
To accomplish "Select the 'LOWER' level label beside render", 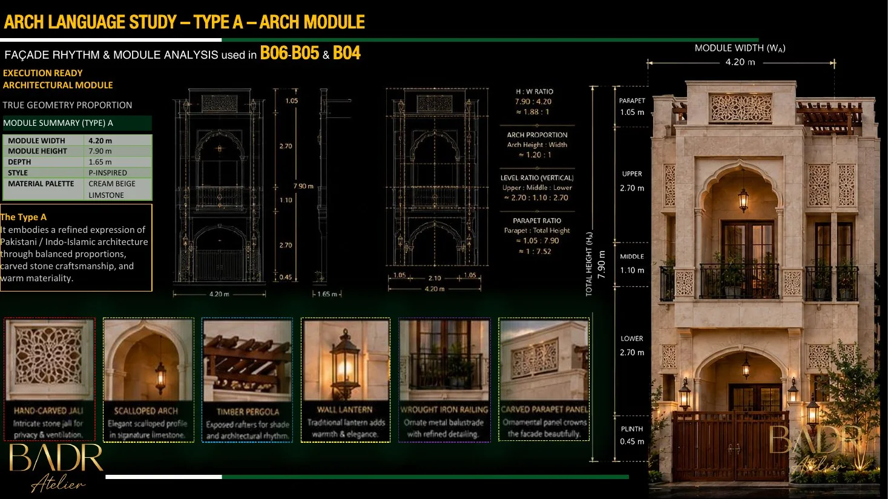I will [632, 339].
